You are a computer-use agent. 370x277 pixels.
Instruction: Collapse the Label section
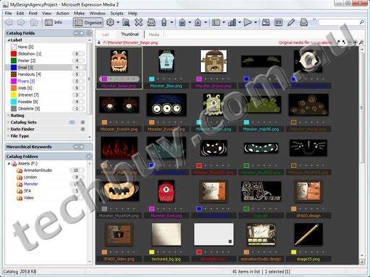[9, 40]
